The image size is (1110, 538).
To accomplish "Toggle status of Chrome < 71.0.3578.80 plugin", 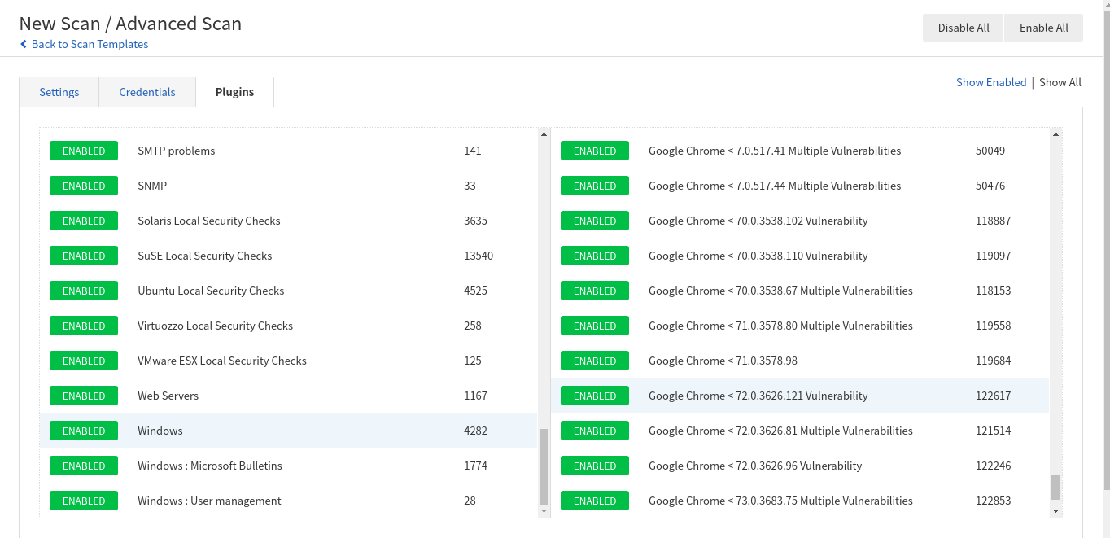I will coord(595,326).
